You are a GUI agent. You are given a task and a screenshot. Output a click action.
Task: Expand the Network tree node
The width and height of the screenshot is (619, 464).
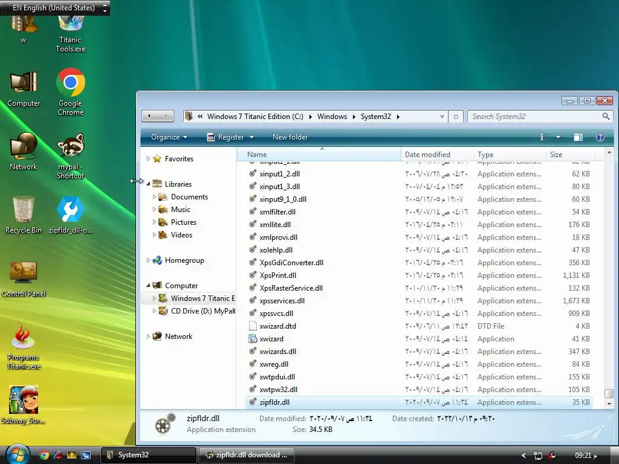(x=148, y=336)
